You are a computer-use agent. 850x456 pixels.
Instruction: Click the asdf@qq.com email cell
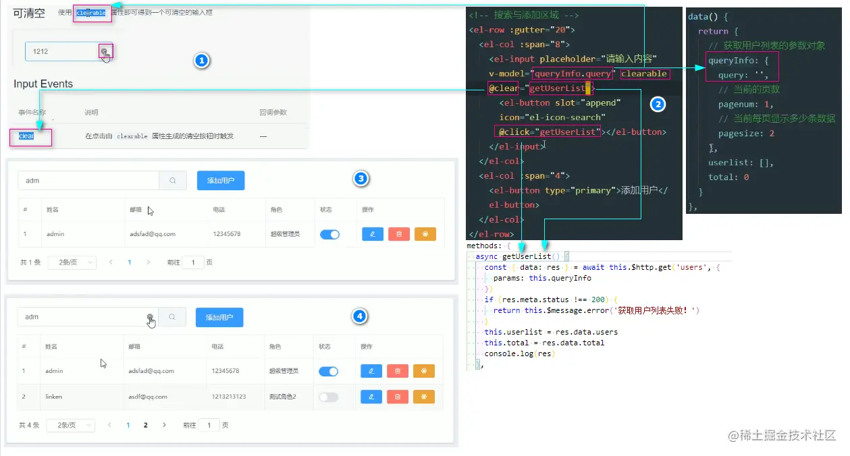tap(148, 397)
